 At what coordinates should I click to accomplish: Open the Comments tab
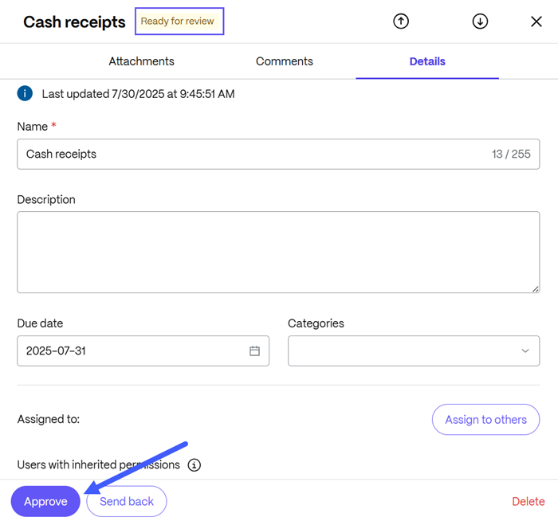(285, 61)
